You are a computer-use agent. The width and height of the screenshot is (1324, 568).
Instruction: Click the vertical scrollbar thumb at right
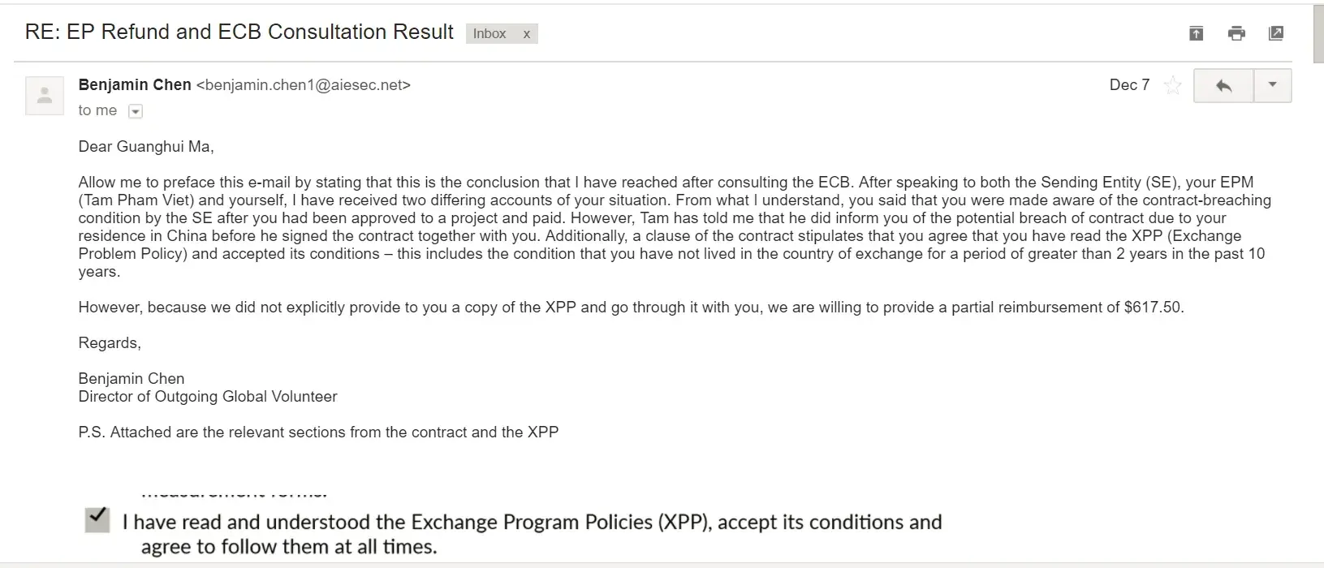(x=1318, y=32)
